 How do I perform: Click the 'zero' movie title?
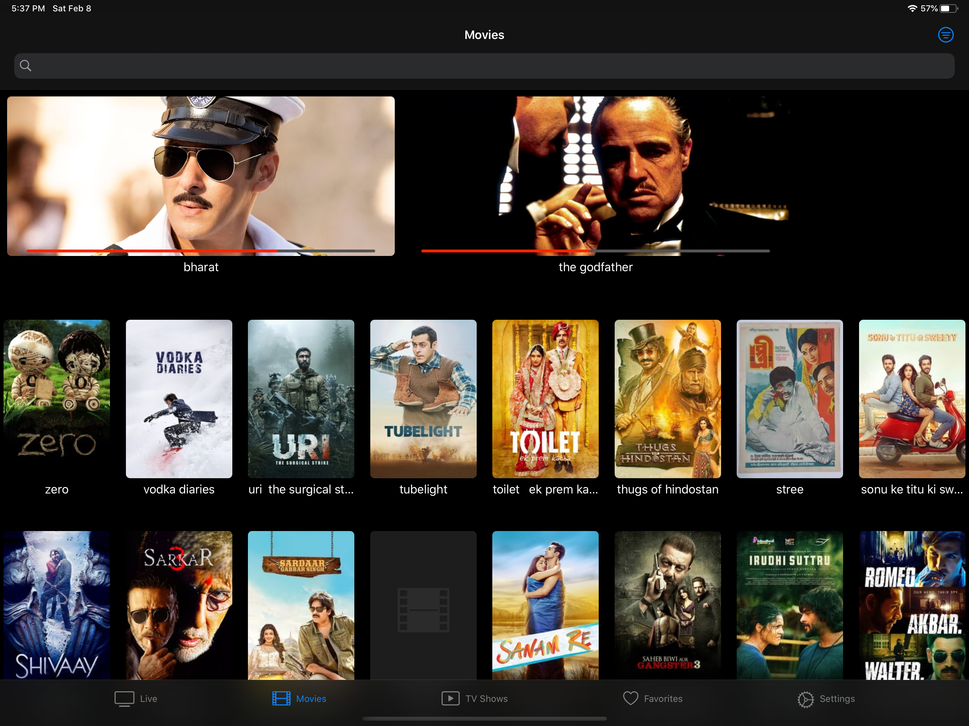point(56,490)
